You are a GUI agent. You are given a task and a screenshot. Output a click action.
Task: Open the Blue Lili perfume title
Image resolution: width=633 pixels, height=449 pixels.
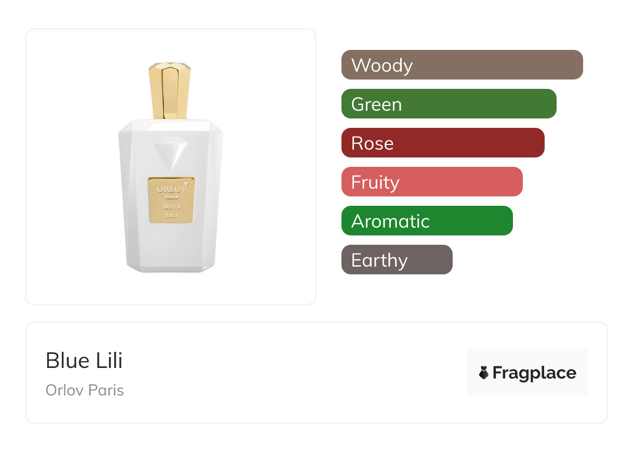[x=84, y=361]
